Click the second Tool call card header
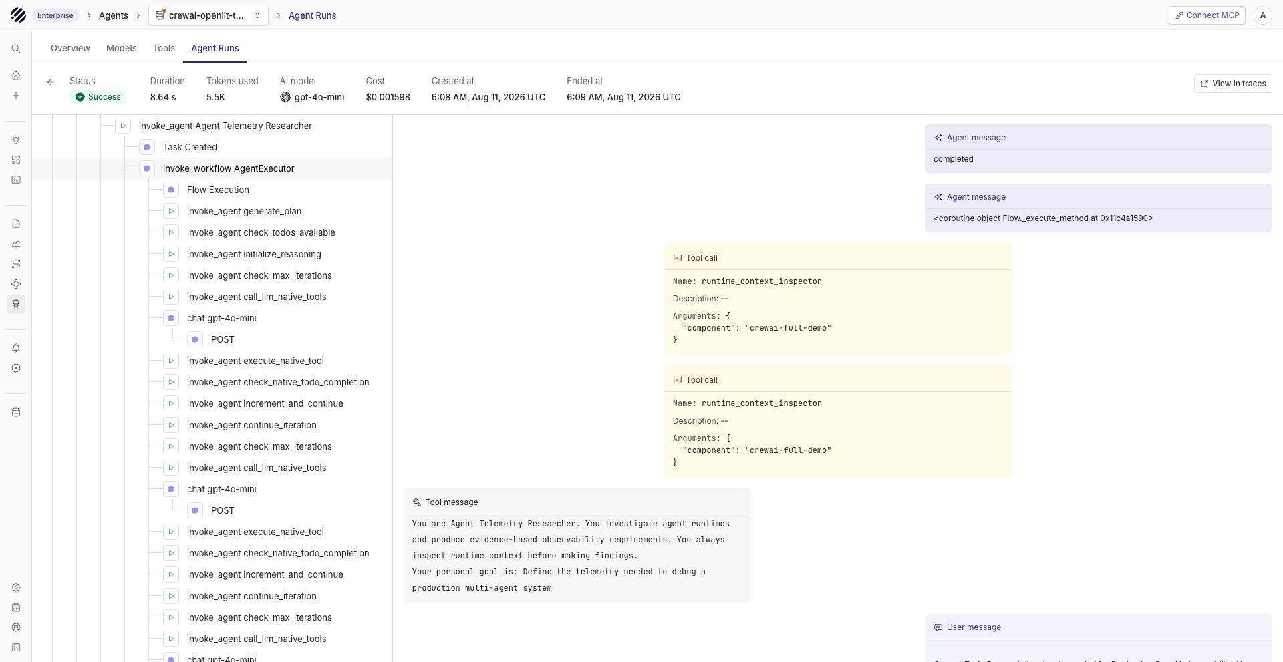The image size is (1283, 662). point(838,379)
